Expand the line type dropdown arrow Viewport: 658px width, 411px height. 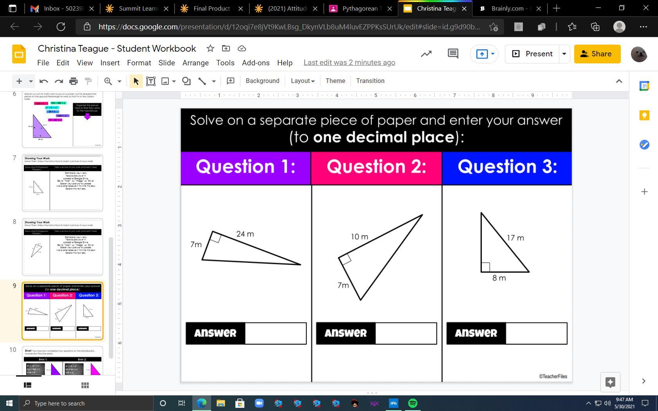click(214, 81)
